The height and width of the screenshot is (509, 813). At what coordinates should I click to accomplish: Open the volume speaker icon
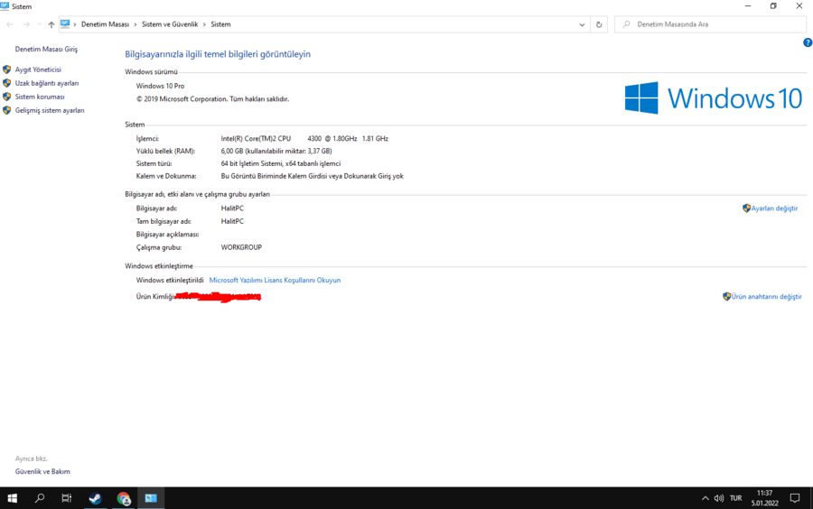click(x=719, y=498)
